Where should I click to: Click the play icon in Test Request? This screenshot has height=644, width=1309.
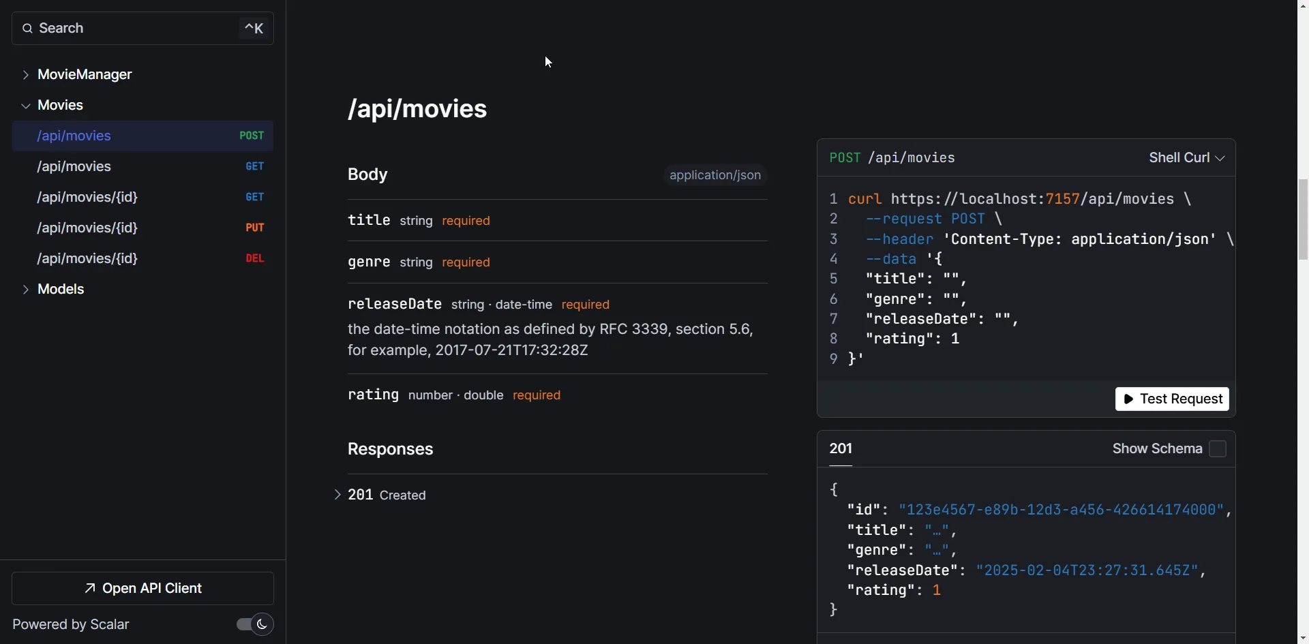point(1129,399)
